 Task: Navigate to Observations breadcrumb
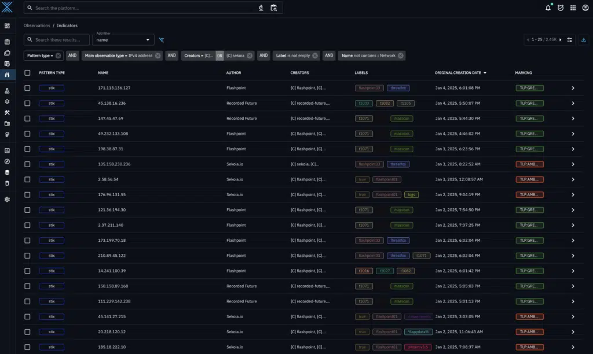point(36,25)
